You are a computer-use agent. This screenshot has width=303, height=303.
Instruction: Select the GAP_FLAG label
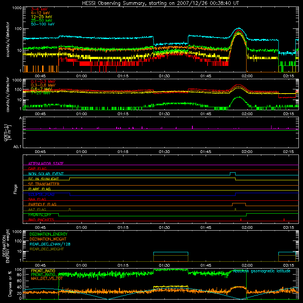point(37,169)
